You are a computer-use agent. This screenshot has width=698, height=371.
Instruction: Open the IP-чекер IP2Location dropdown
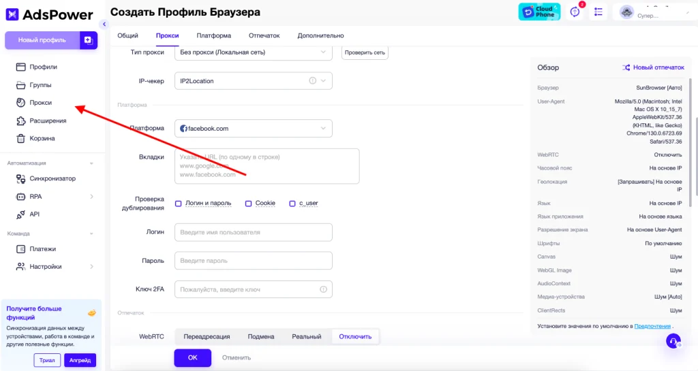254,81
